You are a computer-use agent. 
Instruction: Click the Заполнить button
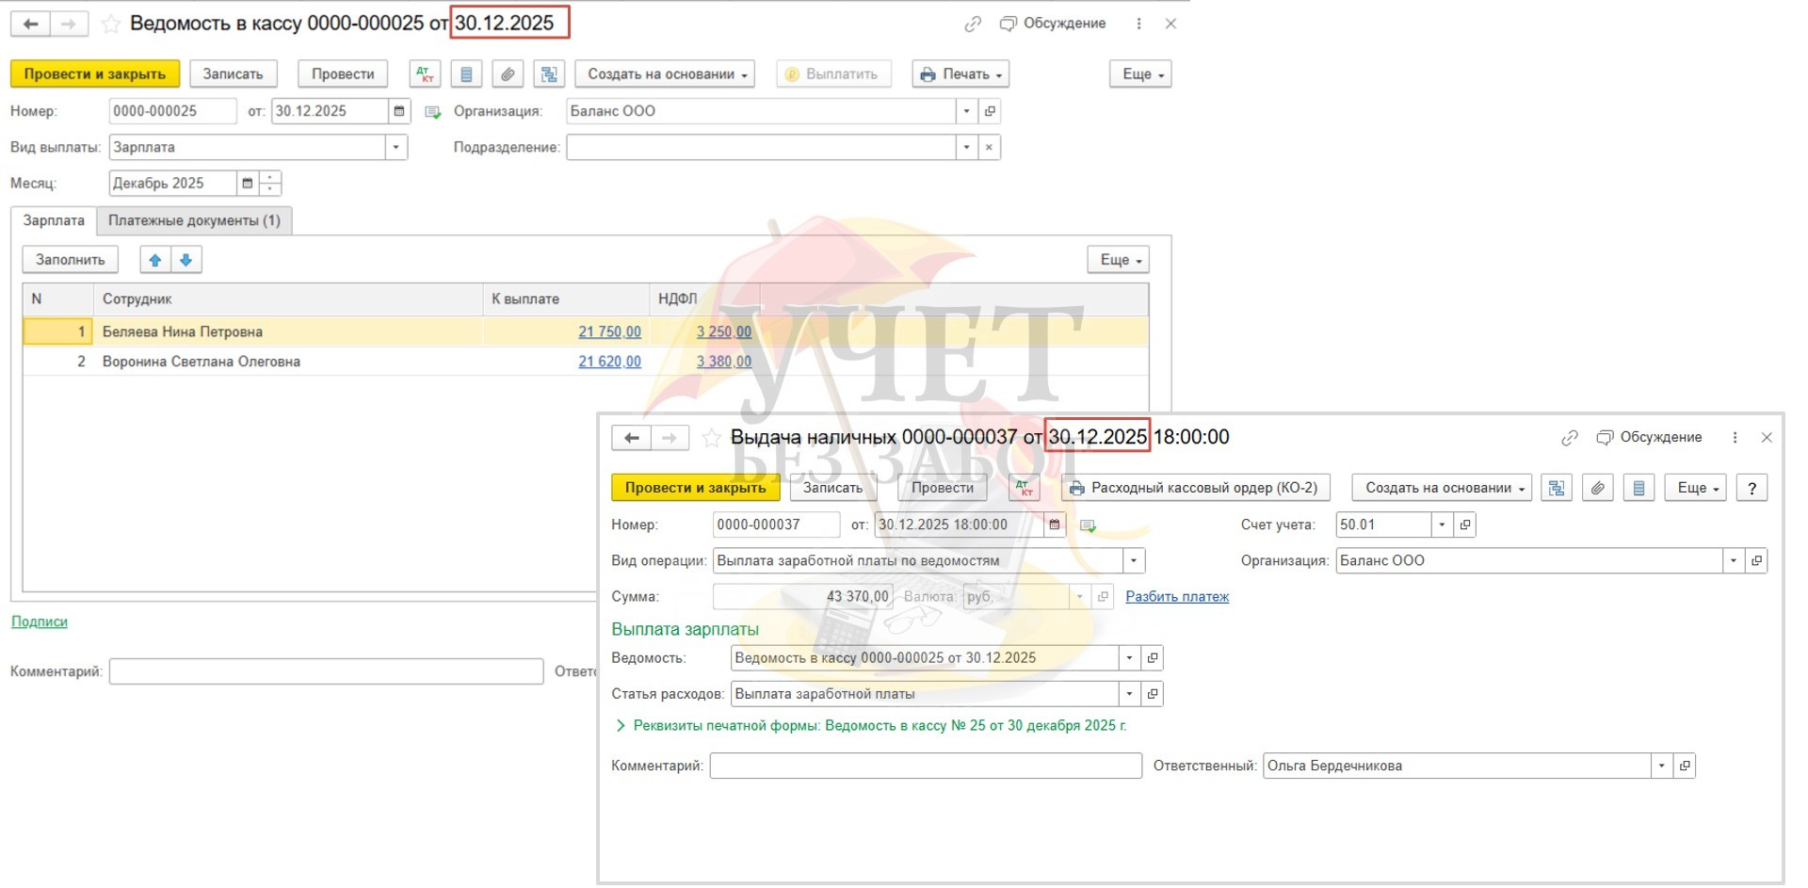point(70,260)
